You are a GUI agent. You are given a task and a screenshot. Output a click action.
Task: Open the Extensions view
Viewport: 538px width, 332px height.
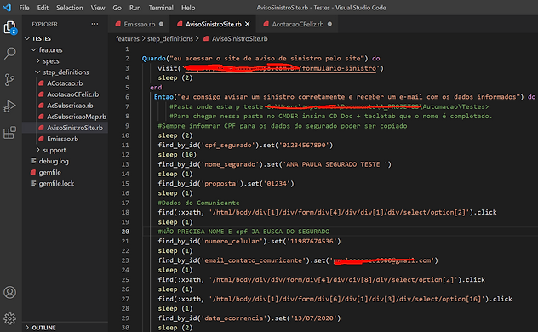9,132
